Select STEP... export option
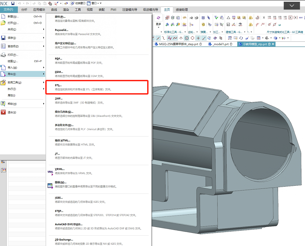Image resolution: width=305 pixels, height=246 pixels. tap(99, 213)
